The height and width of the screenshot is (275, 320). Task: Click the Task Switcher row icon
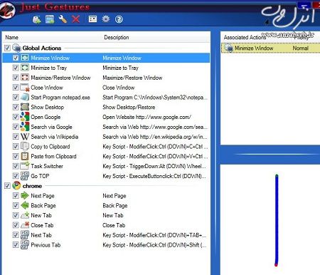tap(25, 166)
